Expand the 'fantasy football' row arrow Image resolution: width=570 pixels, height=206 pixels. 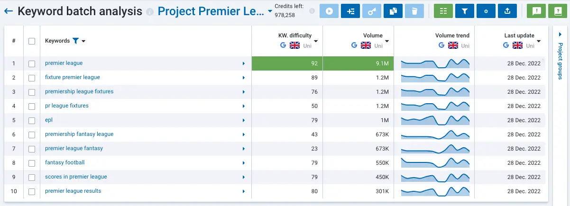click(x=244, y=163)
